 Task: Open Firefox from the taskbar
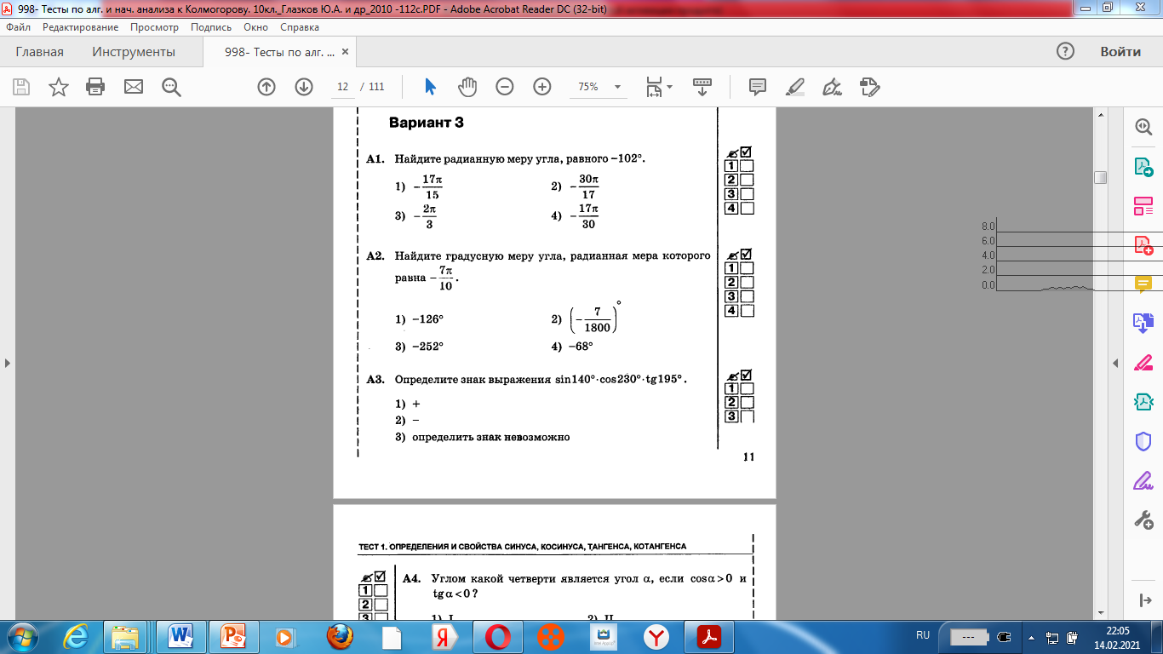tap(338, 636)
